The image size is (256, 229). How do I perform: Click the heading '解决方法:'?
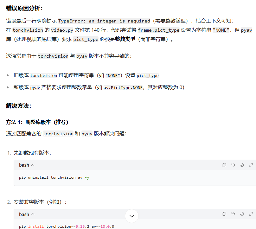click(19, 106)
